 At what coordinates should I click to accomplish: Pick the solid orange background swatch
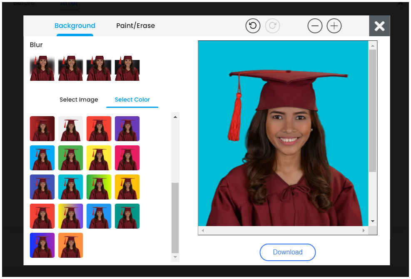pyautogui.click(x=70, y=245)
